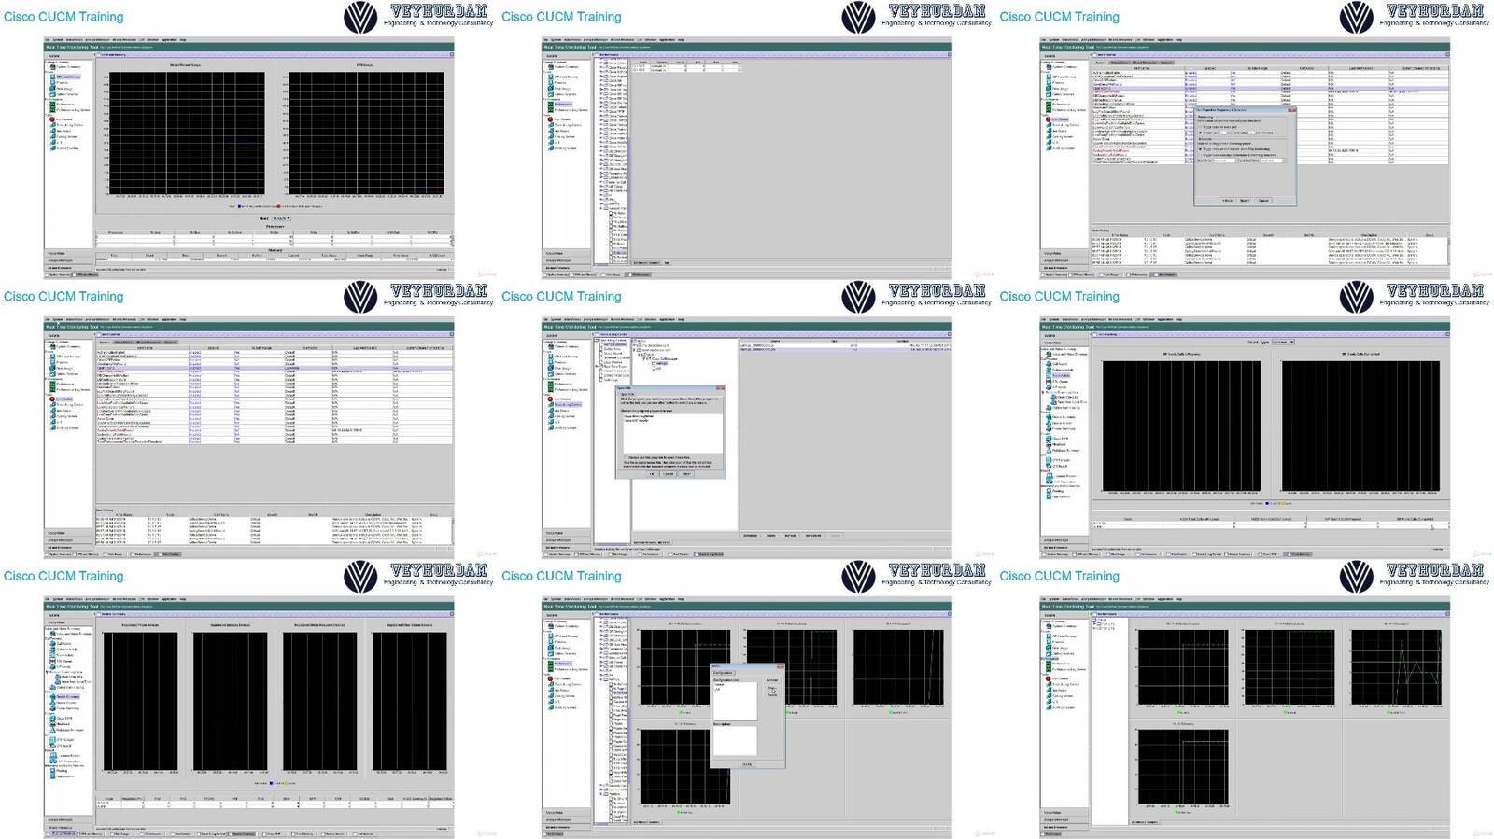Click System Summary icon in the Open With dialog frame
This screenshot has width=1494, height=839.
(551, 346)
